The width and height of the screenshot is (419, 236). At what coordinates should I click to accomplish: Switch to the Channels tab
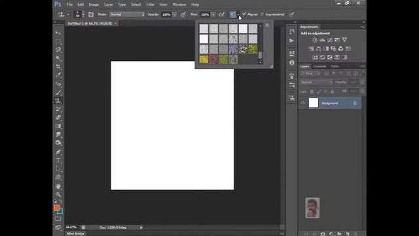pos(319,66)
